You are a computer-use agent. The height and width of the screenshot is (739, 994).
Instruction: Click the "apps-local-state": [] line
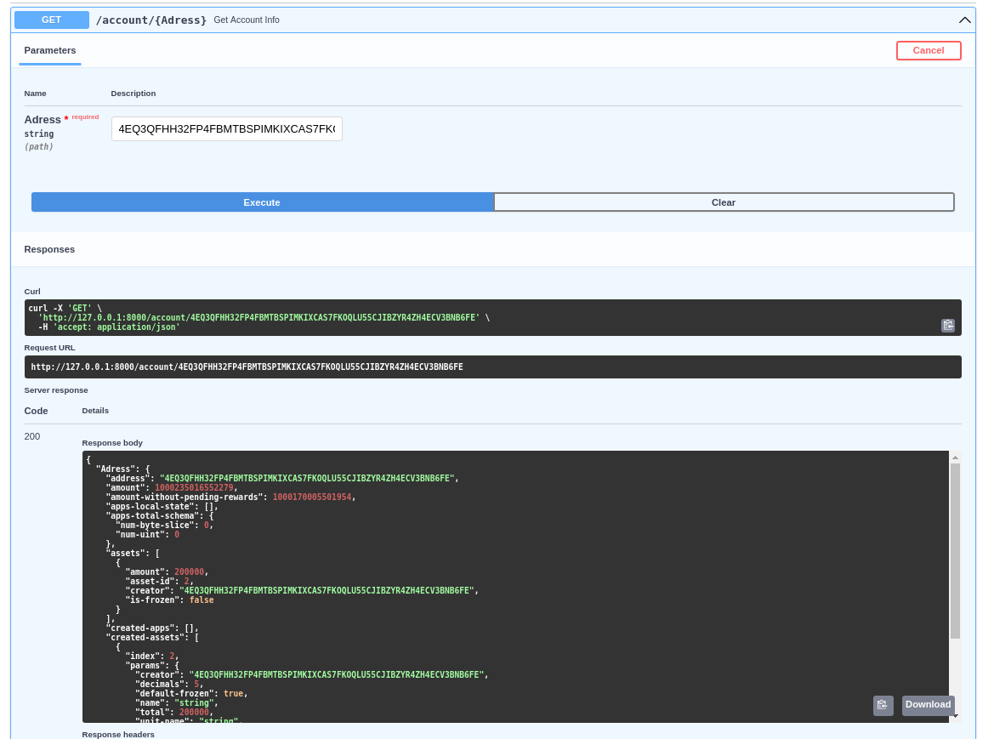point(162,506)
